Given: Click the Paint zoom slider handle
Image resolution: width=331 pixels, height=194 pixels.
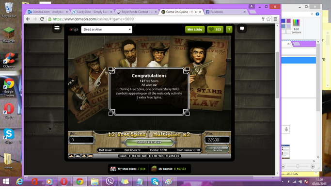Looking at the screenshot, I should click(298, 166).
